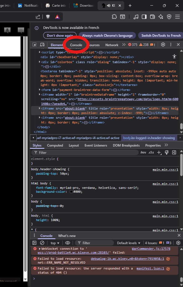Clear the console with the clear icon
Screen dimensions: 183x287
pos(42,243)
